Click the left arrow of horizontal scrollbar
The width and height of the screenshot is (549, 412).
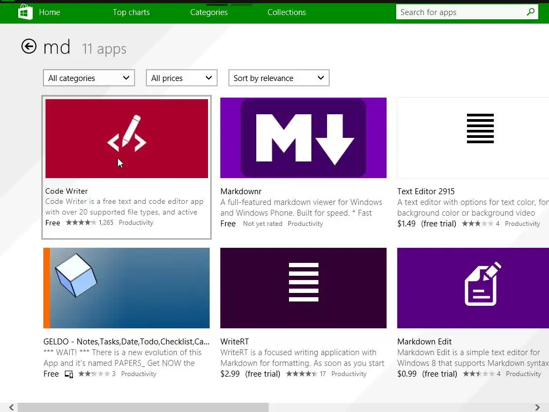pyautogui.click(x=12, y=407)
